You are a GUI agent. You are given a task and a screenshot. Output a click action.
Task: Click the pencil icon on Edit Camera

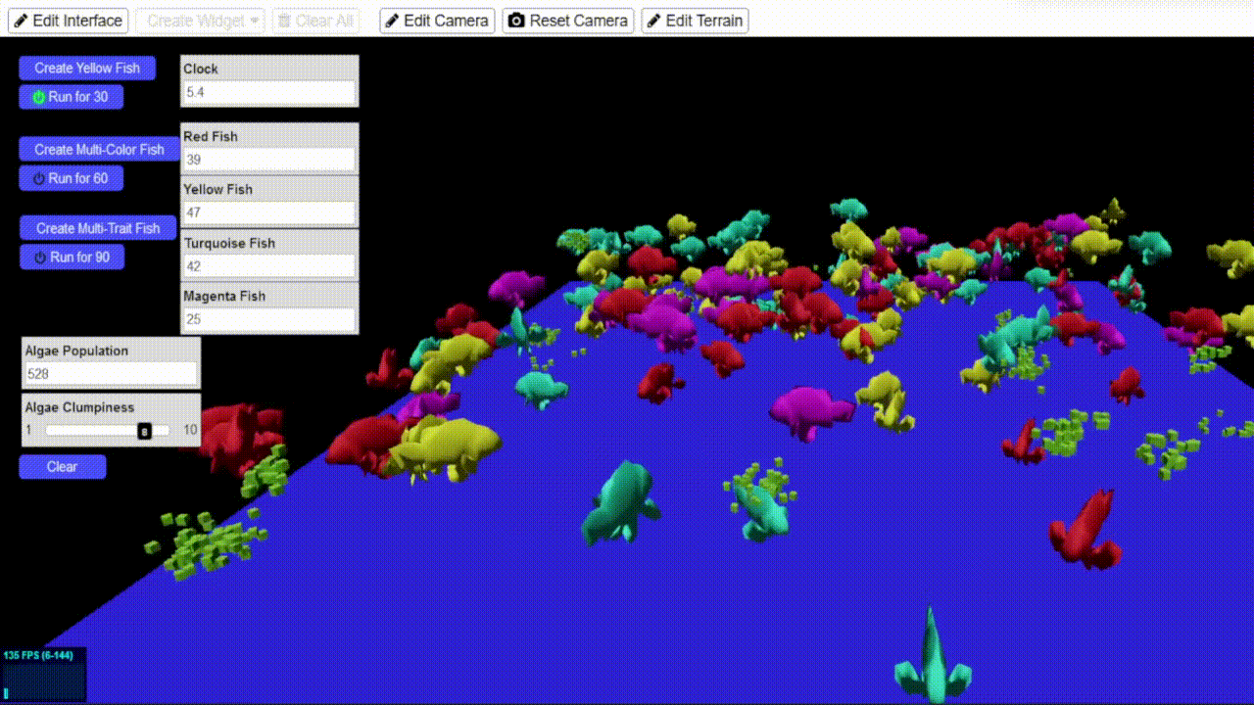(392, 21)
